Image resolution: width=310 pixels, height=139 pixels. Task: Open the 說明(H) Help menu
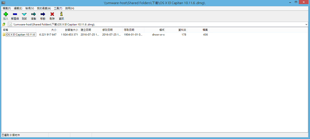click(x=70, y=8)
